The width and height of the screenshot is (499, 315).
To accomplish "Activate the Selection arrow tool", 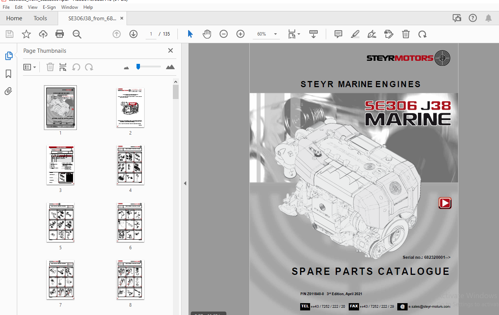I will click(190, 34).
